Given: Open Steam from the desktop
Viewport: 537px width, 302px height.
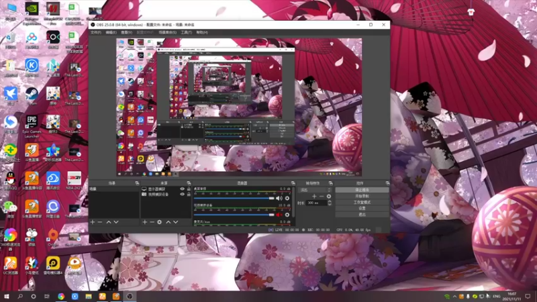Looking at the screenshot, I should (x=32, y=96).
